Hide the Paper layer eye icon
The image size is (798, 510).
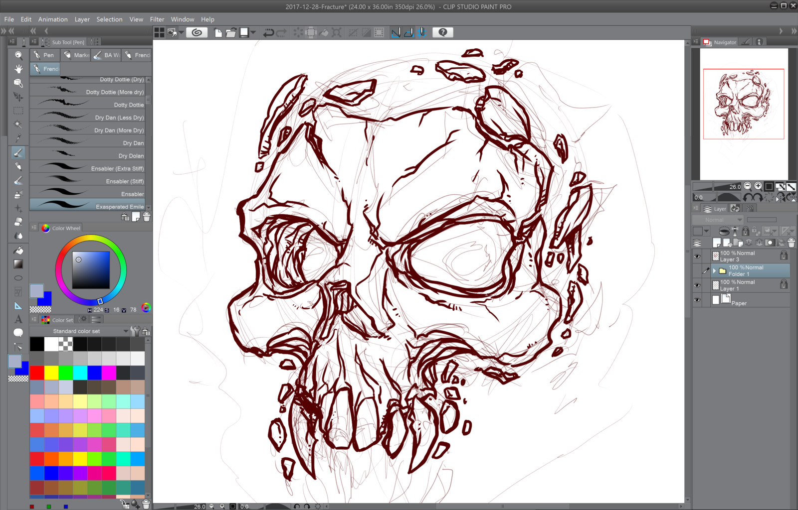pyautogui.click(x=697, y=300)
